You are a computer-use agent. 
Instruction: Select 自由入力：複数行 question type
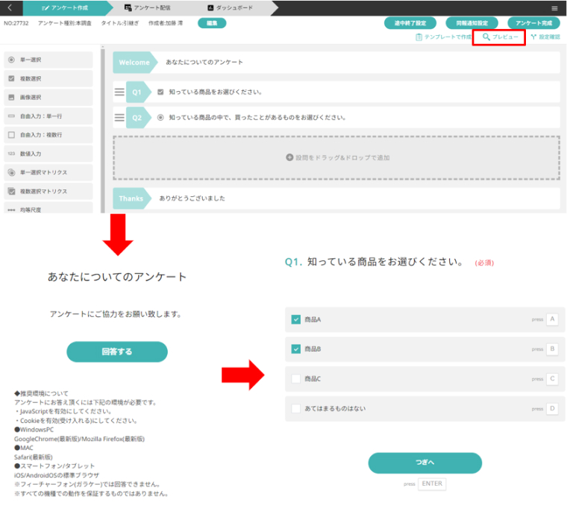coord(48,135)
